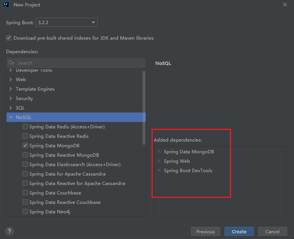Expand the Web category
The height and width of the screenshot is (239, 294).
tap(11, 80)
